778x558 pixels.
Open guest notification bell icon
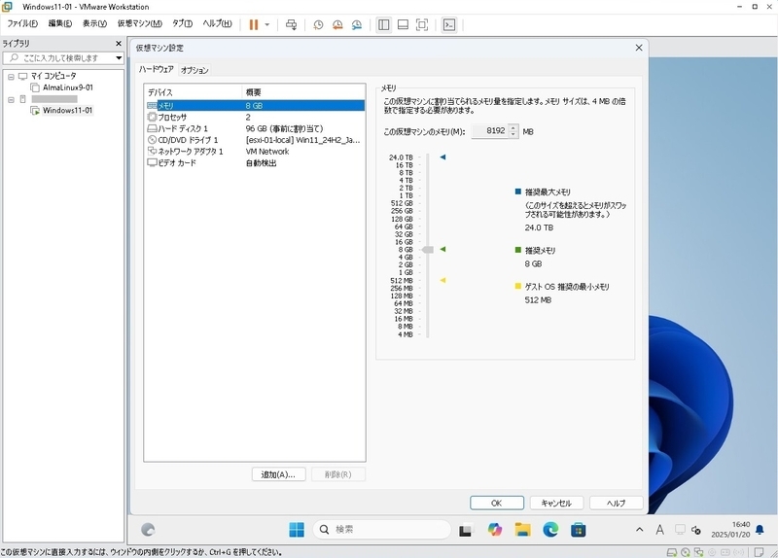pos(760,530)
